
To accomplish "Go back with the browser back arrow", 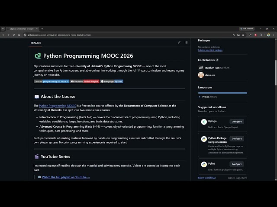I will pyautogui.click(x=3, y=35).
